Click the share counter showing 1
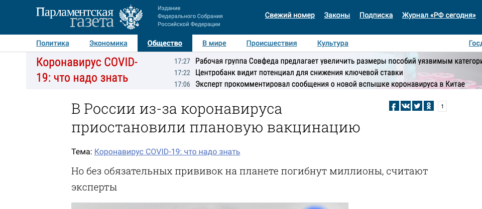 (442, 106)
